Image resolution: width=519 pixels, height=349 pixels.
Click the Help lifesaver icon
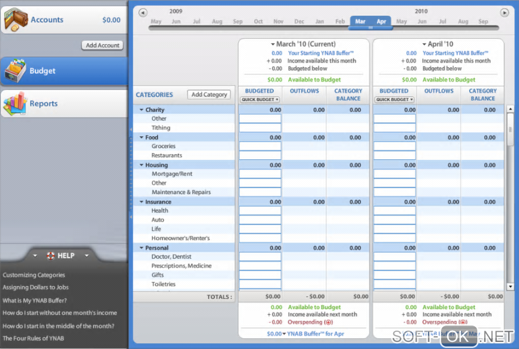(x=51, y=255)
